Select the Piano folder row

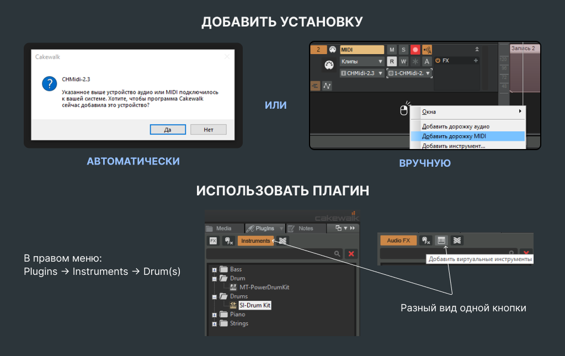(x=232, y=314)
